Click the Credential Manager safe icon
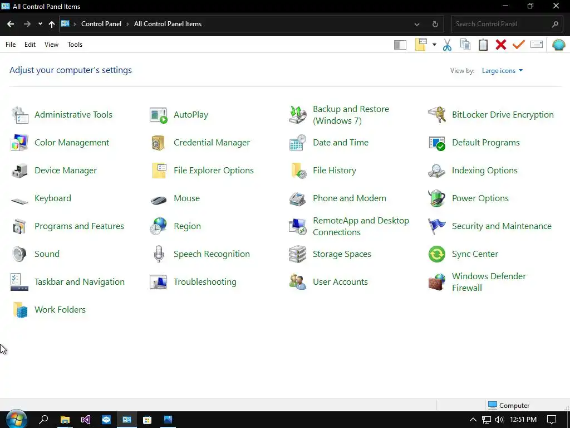The image size is (570, 428). tap(159, 143)
